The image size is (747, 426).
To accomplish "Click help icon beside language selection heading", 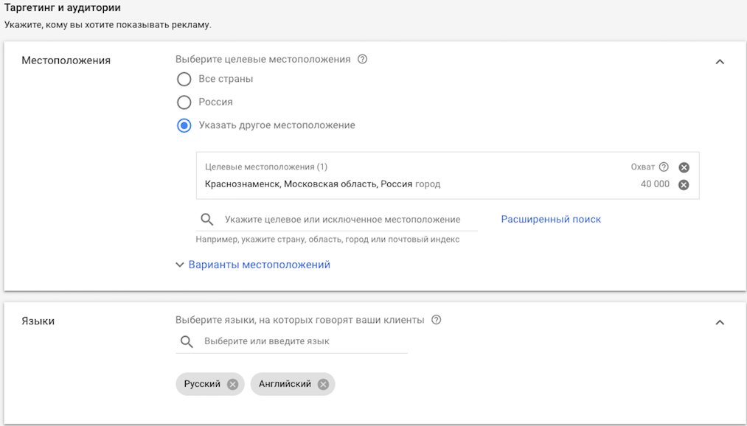I will click(437, 320).
